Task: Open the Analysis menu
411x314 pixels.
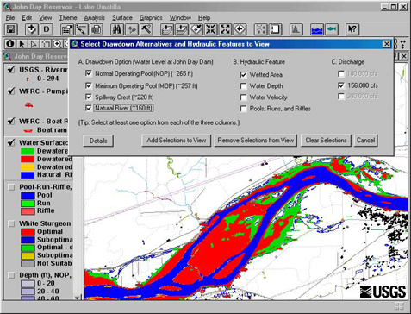Action: [x=94, y=18]
